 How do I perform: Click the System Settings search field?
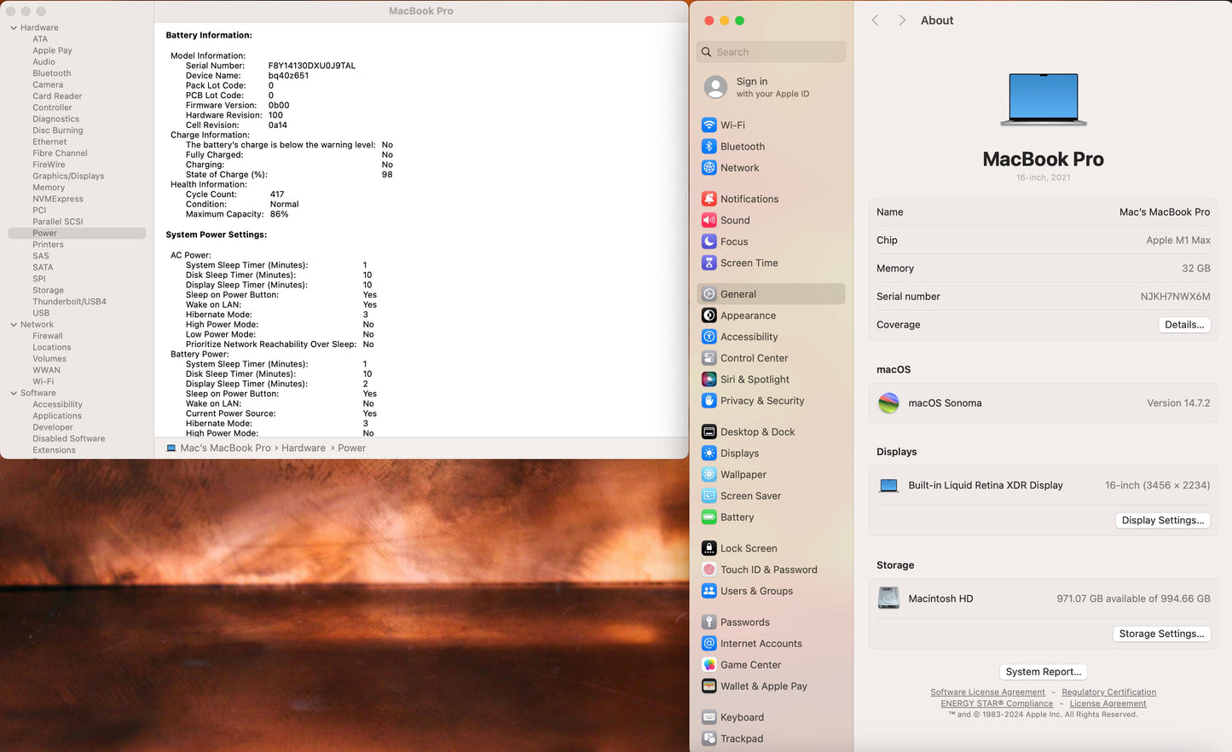[x=770, y=52]
